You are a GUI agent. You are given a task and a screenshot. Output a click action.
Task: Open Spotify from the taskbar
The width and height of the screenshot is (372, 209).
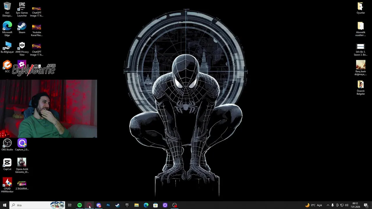coord(79,205)
